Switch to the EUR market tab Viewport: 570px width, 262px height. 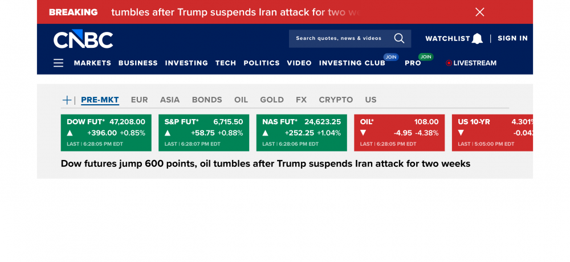tap(139, 100)
